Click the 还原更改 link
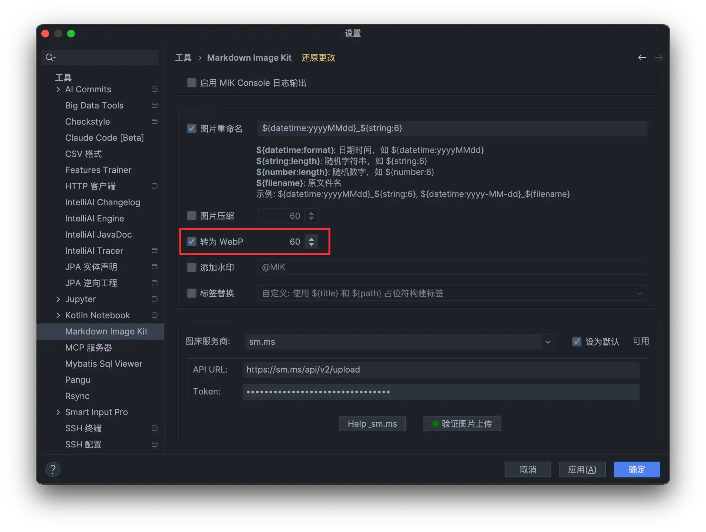The image size is (706, 532). point(318,58)
